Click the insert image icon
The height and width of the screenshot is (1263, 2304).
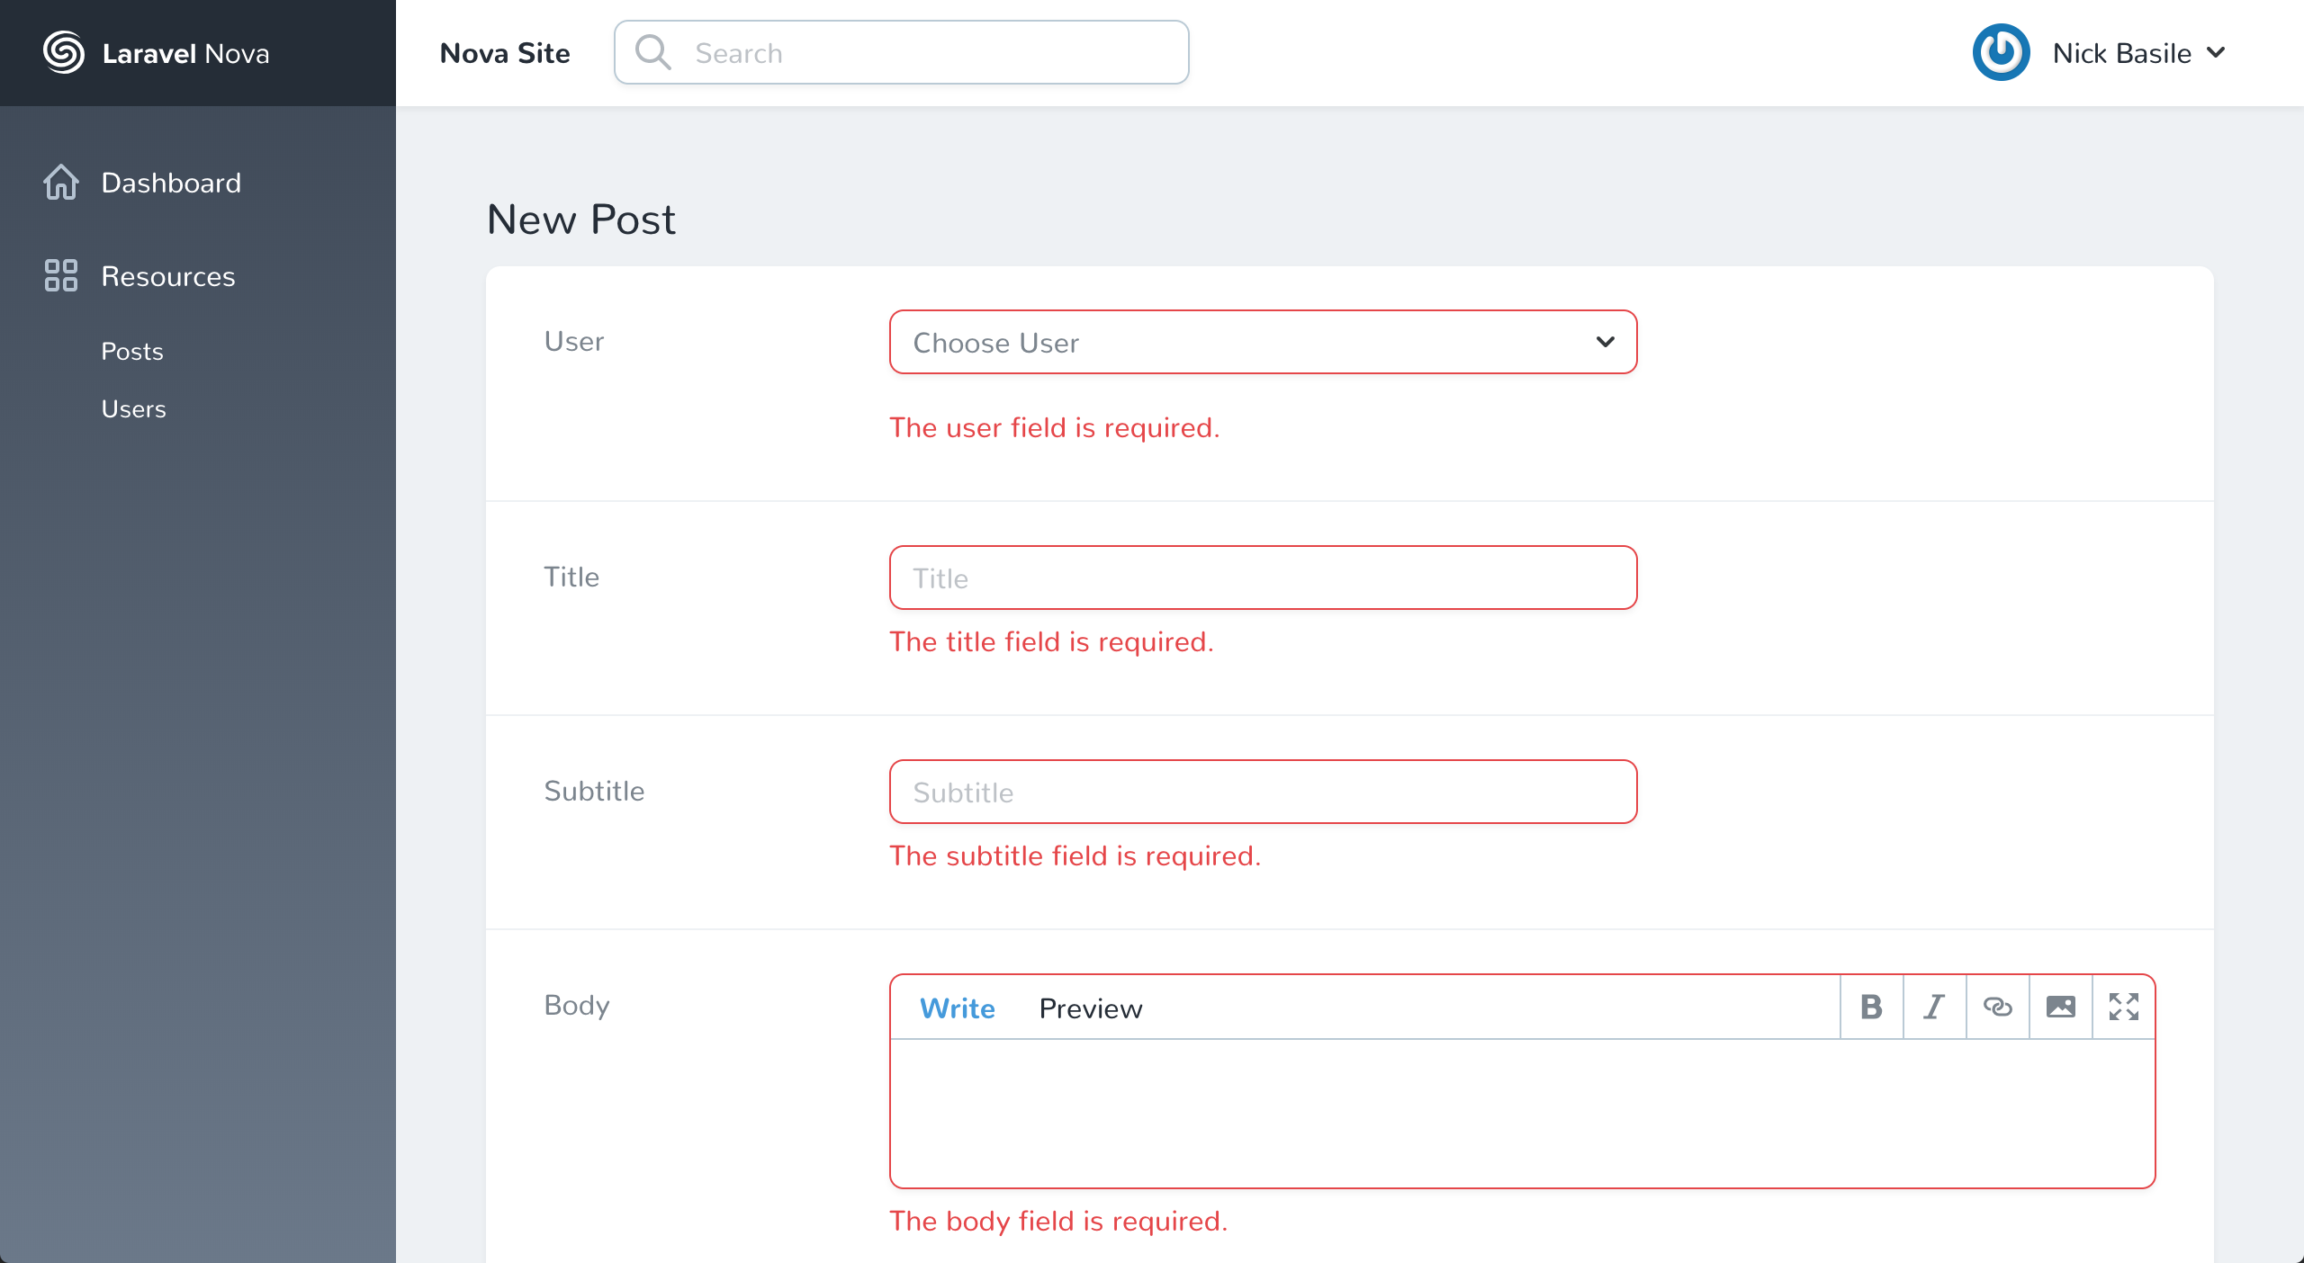click(2060, 1007)
